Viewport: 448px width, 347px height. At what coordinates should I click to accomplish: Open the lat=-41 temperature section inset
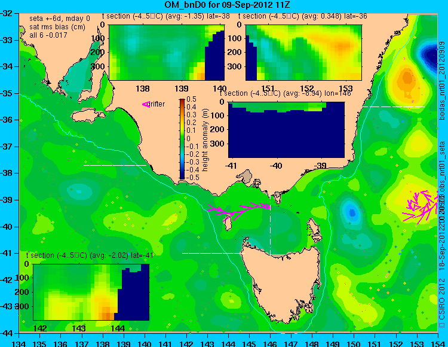click(x=91, y=292)
